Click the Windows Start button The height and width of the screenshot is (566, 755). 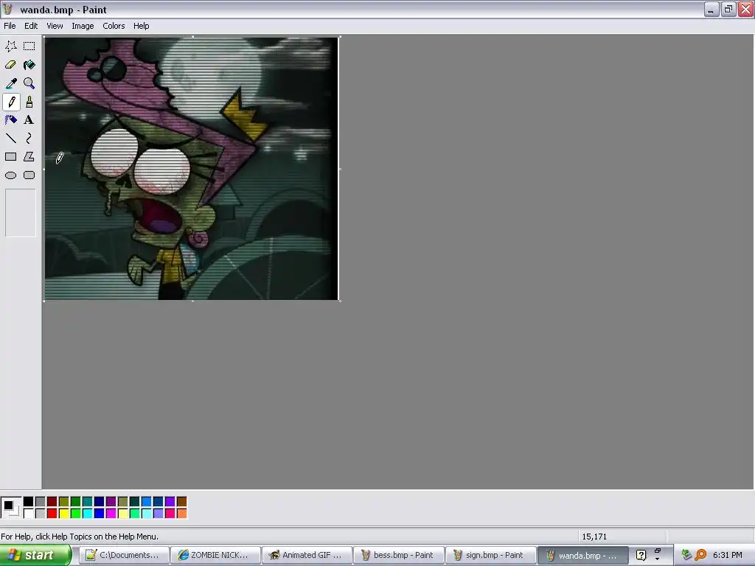[35, 555]
